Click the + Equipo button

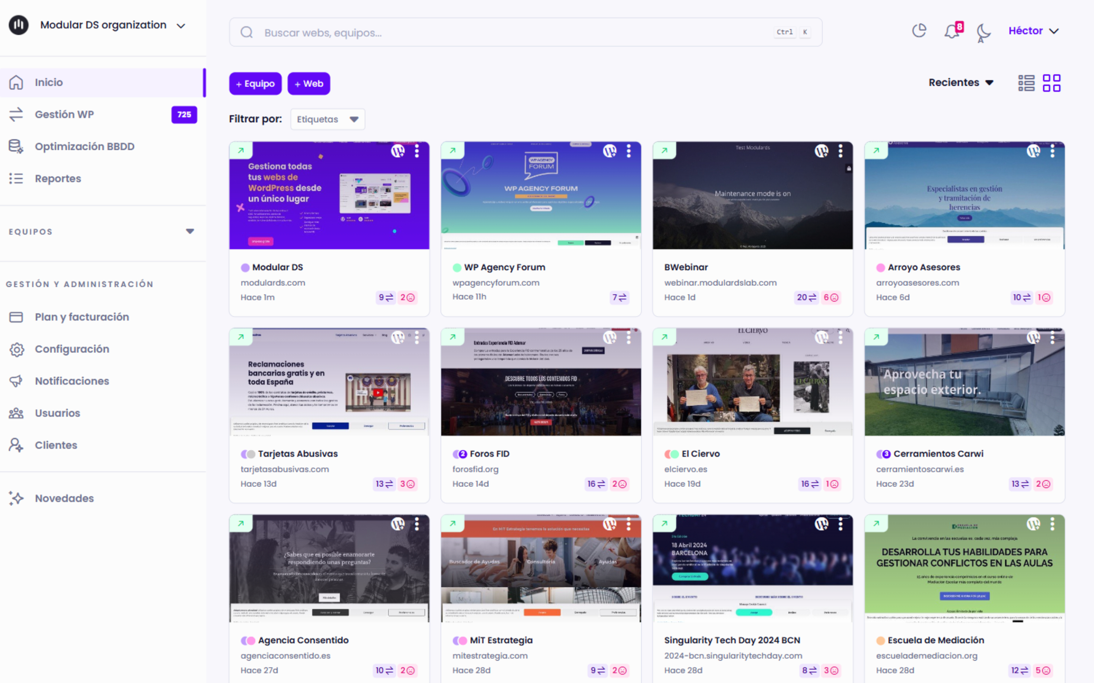point(255,83)
